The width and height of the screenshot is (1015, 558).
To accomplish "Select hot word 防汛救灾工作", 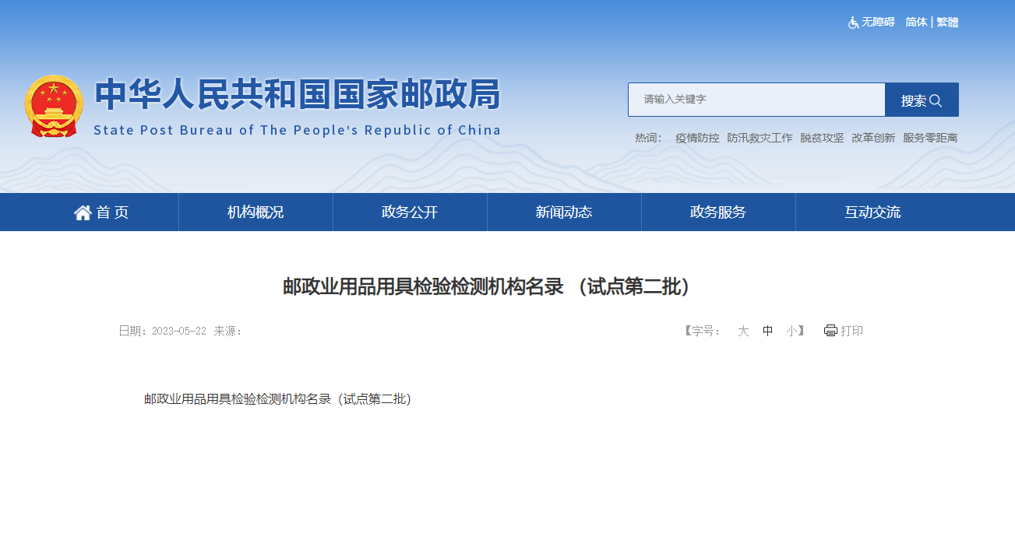I will 759,138.
